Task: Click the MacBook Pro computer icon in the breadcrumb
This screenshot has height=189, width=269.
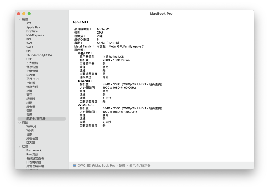Action: (x=74, y=165)
